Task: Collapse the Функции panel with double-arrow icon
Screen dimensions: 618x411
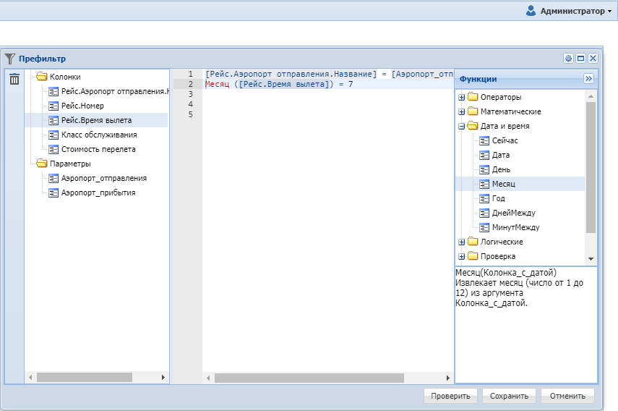Action: point(588,79)
